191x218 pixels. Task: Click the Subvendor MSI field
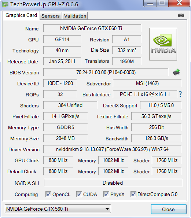click(x=147, y=83)
